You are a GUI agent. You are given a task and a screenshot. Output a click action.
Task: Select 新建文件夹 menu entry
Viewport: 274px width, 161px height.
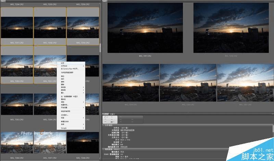pyautogui.click(x=65, y=121)
